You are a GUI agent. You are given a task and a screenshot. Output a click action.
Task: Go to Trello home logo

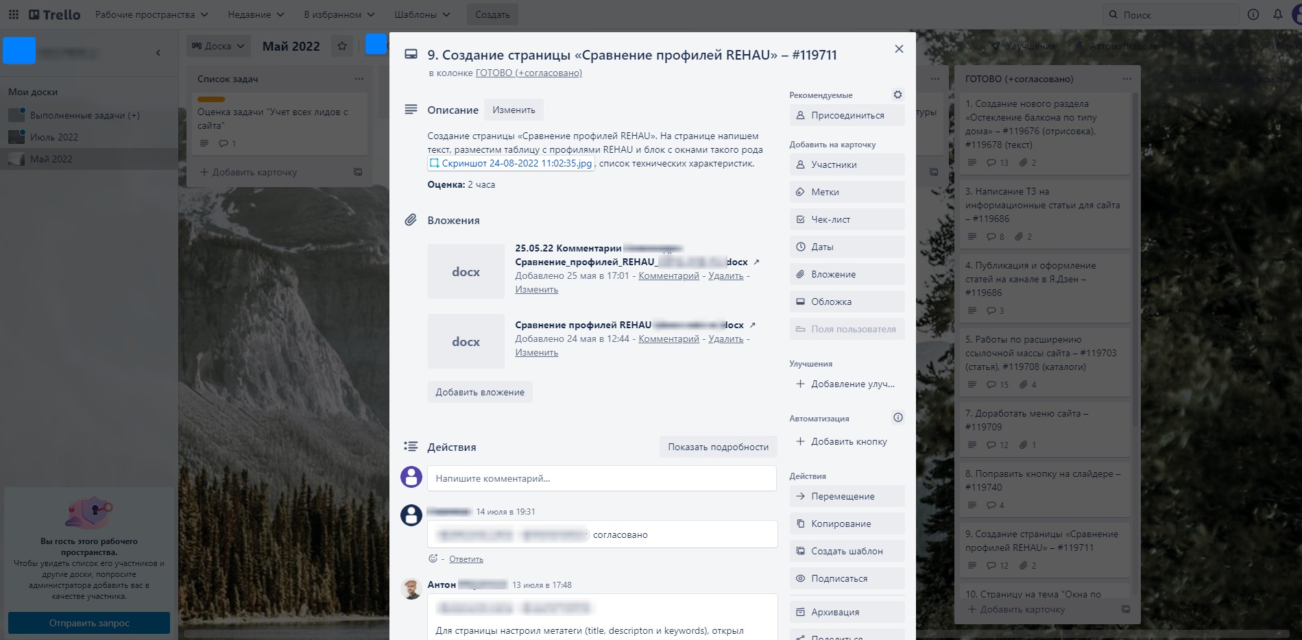[x=54, y=14]
